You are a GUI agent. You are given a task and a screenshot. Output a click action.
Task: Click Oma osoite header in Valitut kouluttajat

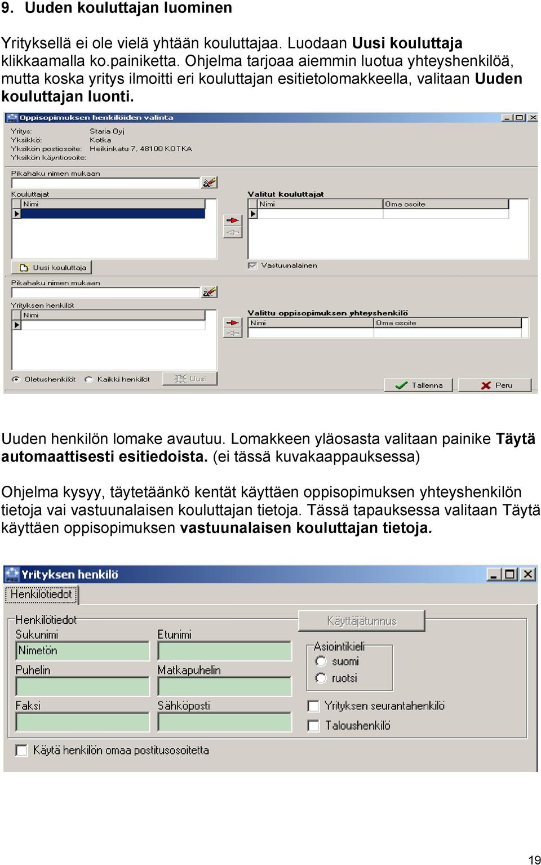click(446, 204)
